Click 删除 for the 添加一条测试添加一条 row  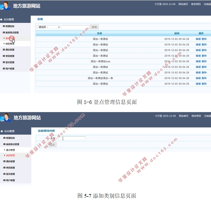204,78
